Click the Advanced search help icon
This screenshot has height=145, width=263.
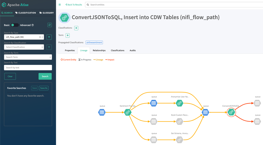coord(33,25)
